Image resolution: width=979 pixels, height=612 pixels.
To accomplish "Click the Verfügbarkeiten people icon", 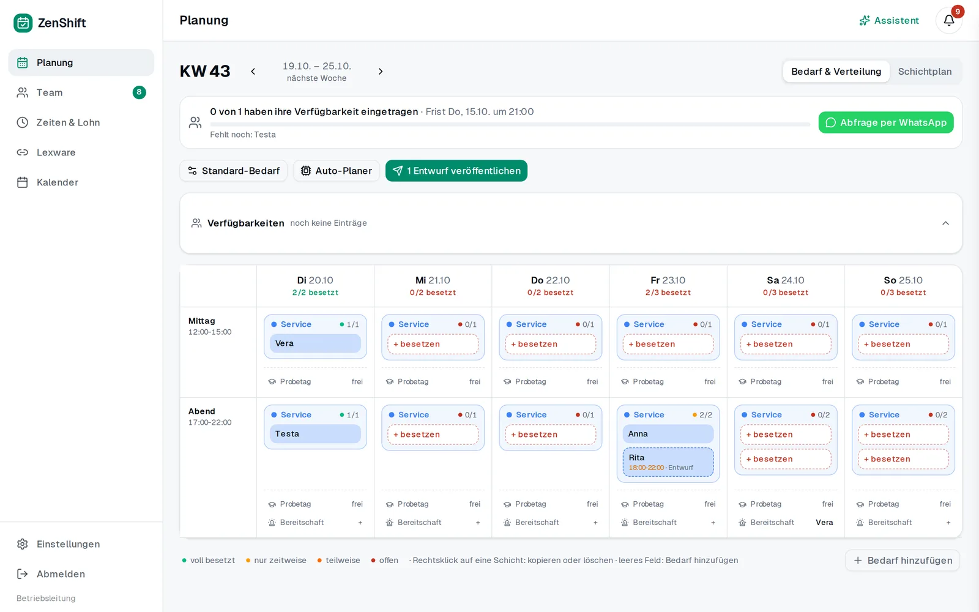I will [196, 223].
